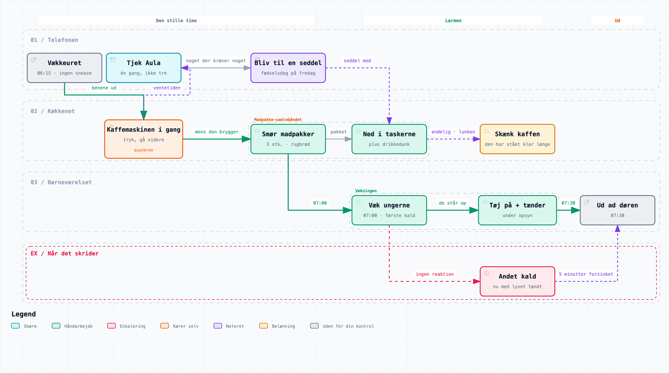Click the 'de står op' edge label
Screen dimensions: 669x373
pos(452,203)
